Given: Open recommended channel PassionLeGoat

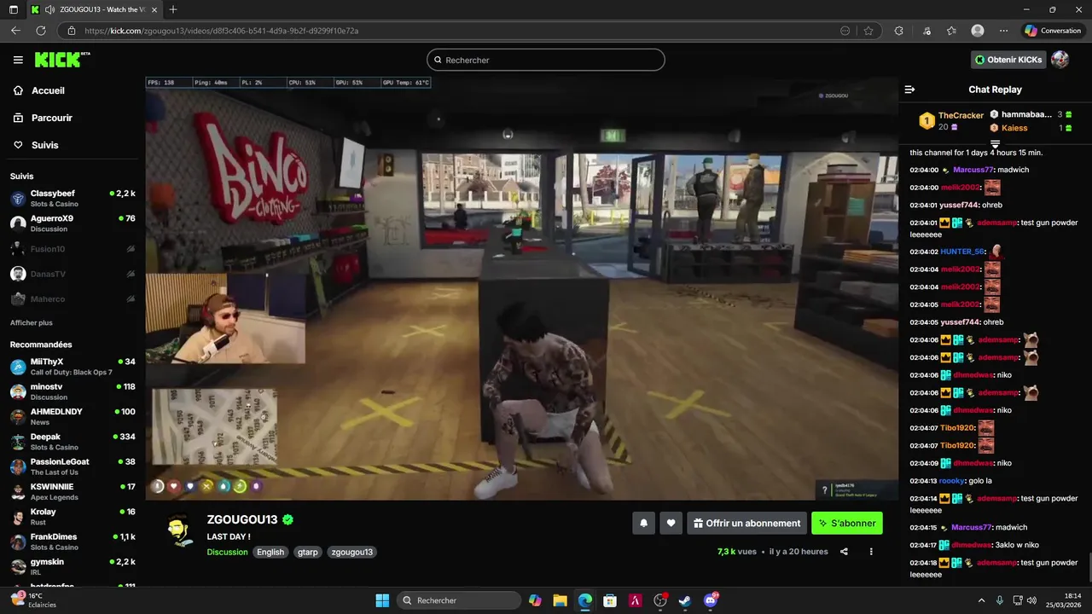Looking at the screenshot, I should coord(73,466).
